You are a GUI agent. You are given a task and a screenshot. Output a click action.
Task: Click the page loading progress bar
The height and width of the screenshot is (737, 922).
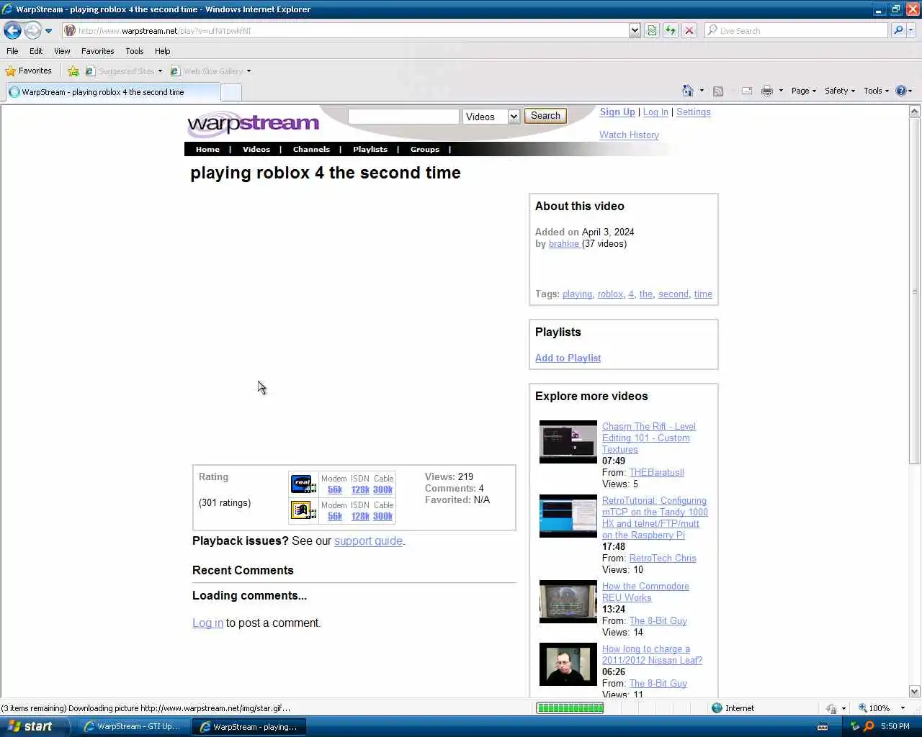(570, 708)
